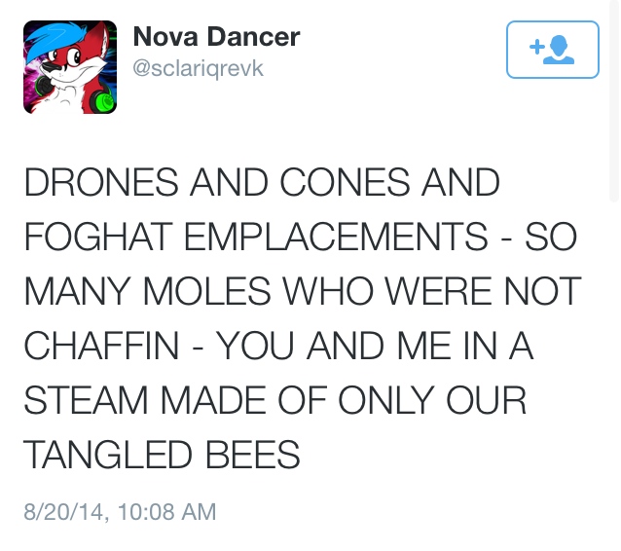The width and height of the screenshot is (621, 551).
Task: Click the person silhouette in follow button
Action: (559, 50)
